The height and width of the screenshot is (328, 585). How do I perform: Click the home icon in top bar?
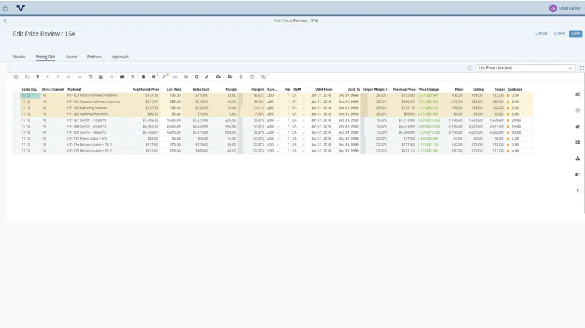pyautogui.click(x=5, y=8)
